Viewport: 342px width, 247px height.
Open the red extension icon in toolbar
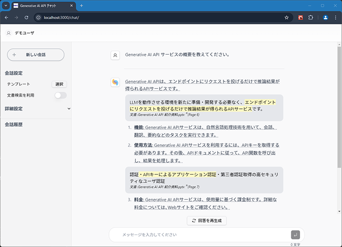point(300,18)
